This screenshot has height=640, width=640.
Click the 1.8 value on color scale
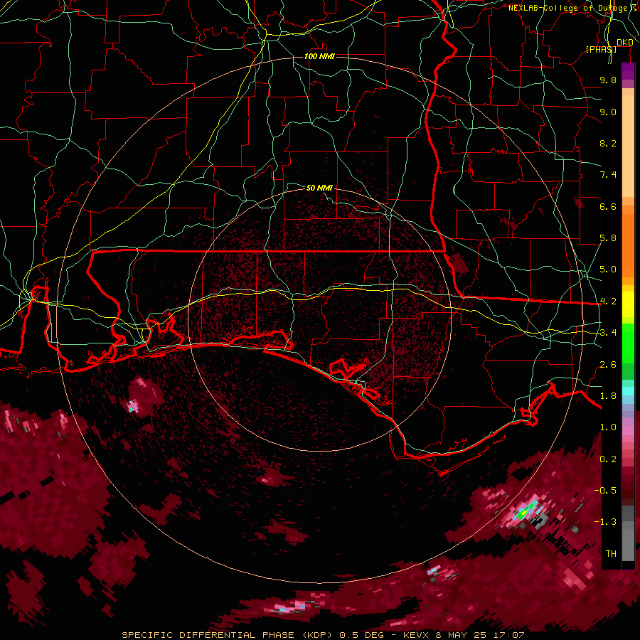pos(608,396)
